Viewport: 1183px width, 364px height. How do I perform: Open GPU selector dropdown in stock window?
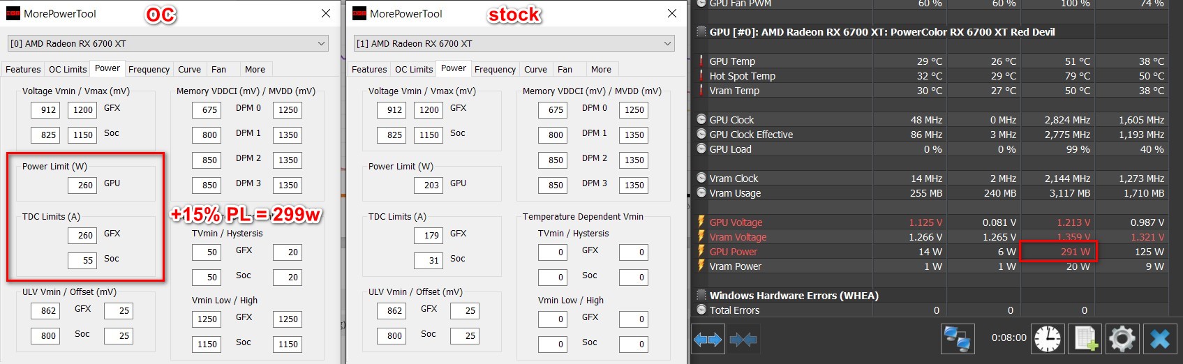click(514, 43)
